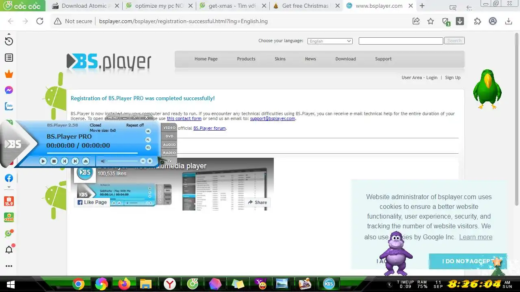The image size is (520, 292).
Task: Click BS.Player seek progress bar
Action: [x=92, y=153]
